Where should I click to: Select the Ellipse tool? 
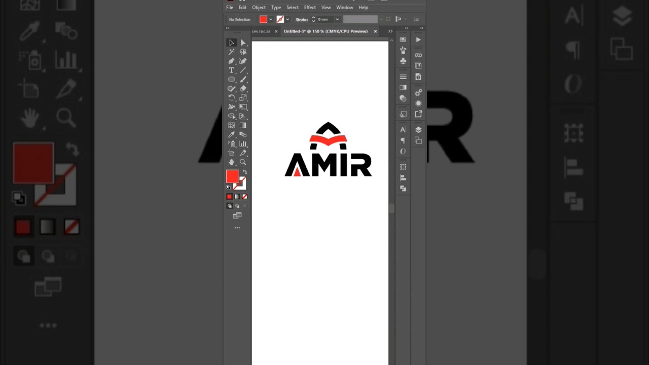tap(231, 79)
